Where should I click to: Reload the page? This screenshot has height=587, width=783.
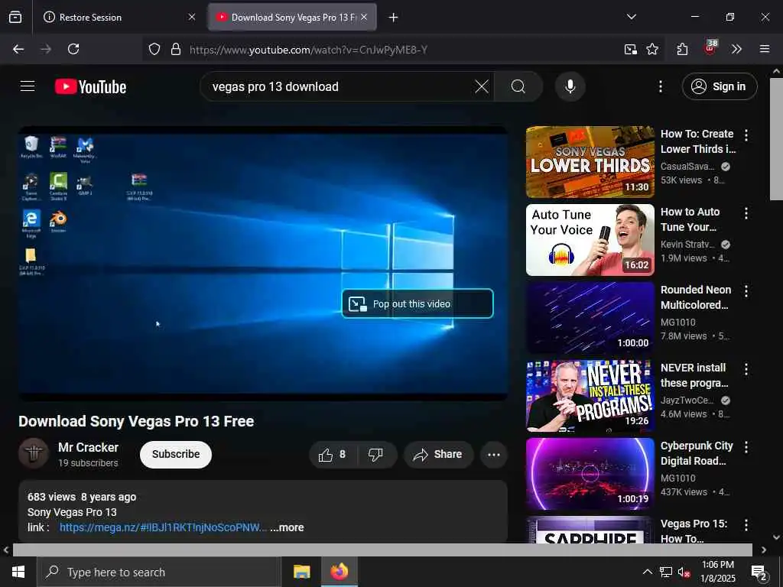pyautogui.click(x=73, y=49)
